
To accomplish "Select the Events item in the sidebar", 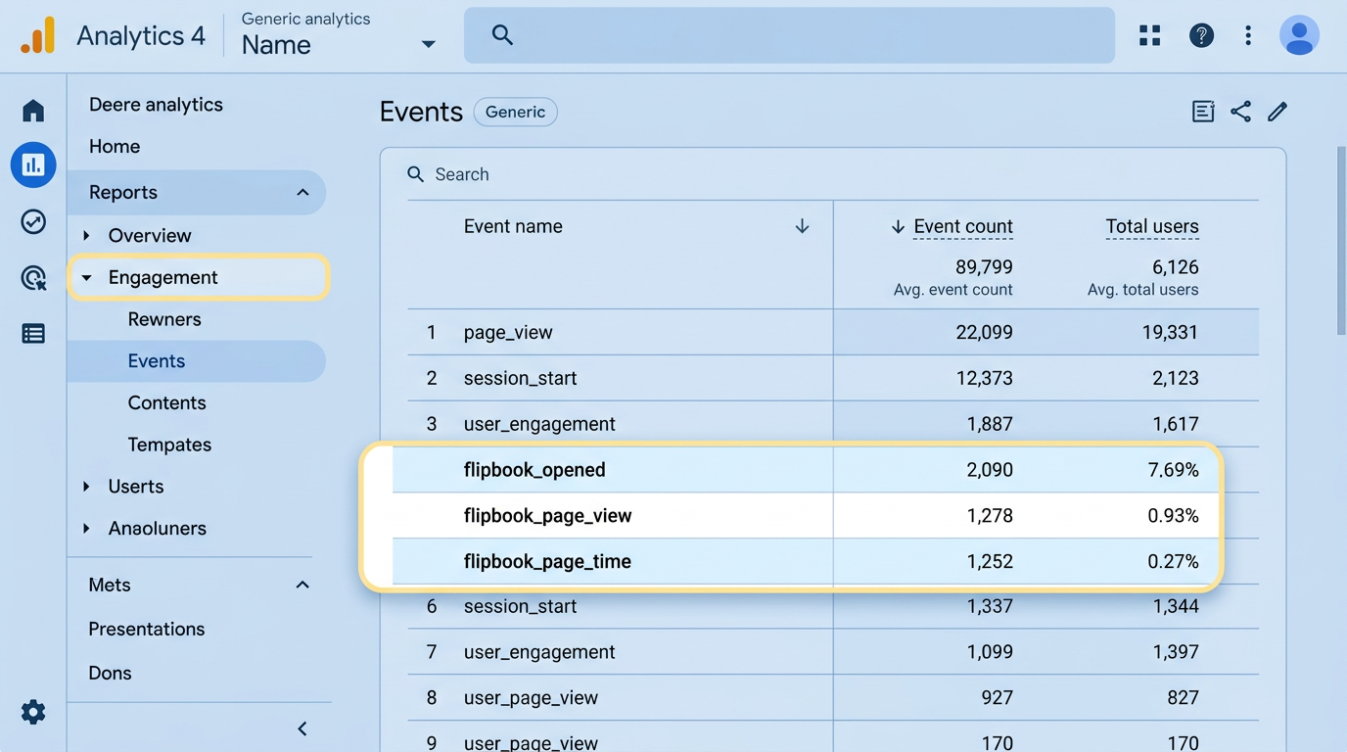I will coord(156,360).
